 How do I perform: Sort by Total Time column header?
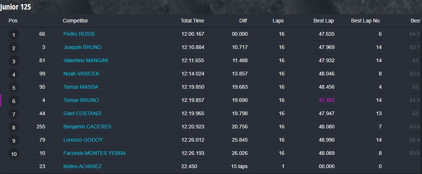click(192, 21)
